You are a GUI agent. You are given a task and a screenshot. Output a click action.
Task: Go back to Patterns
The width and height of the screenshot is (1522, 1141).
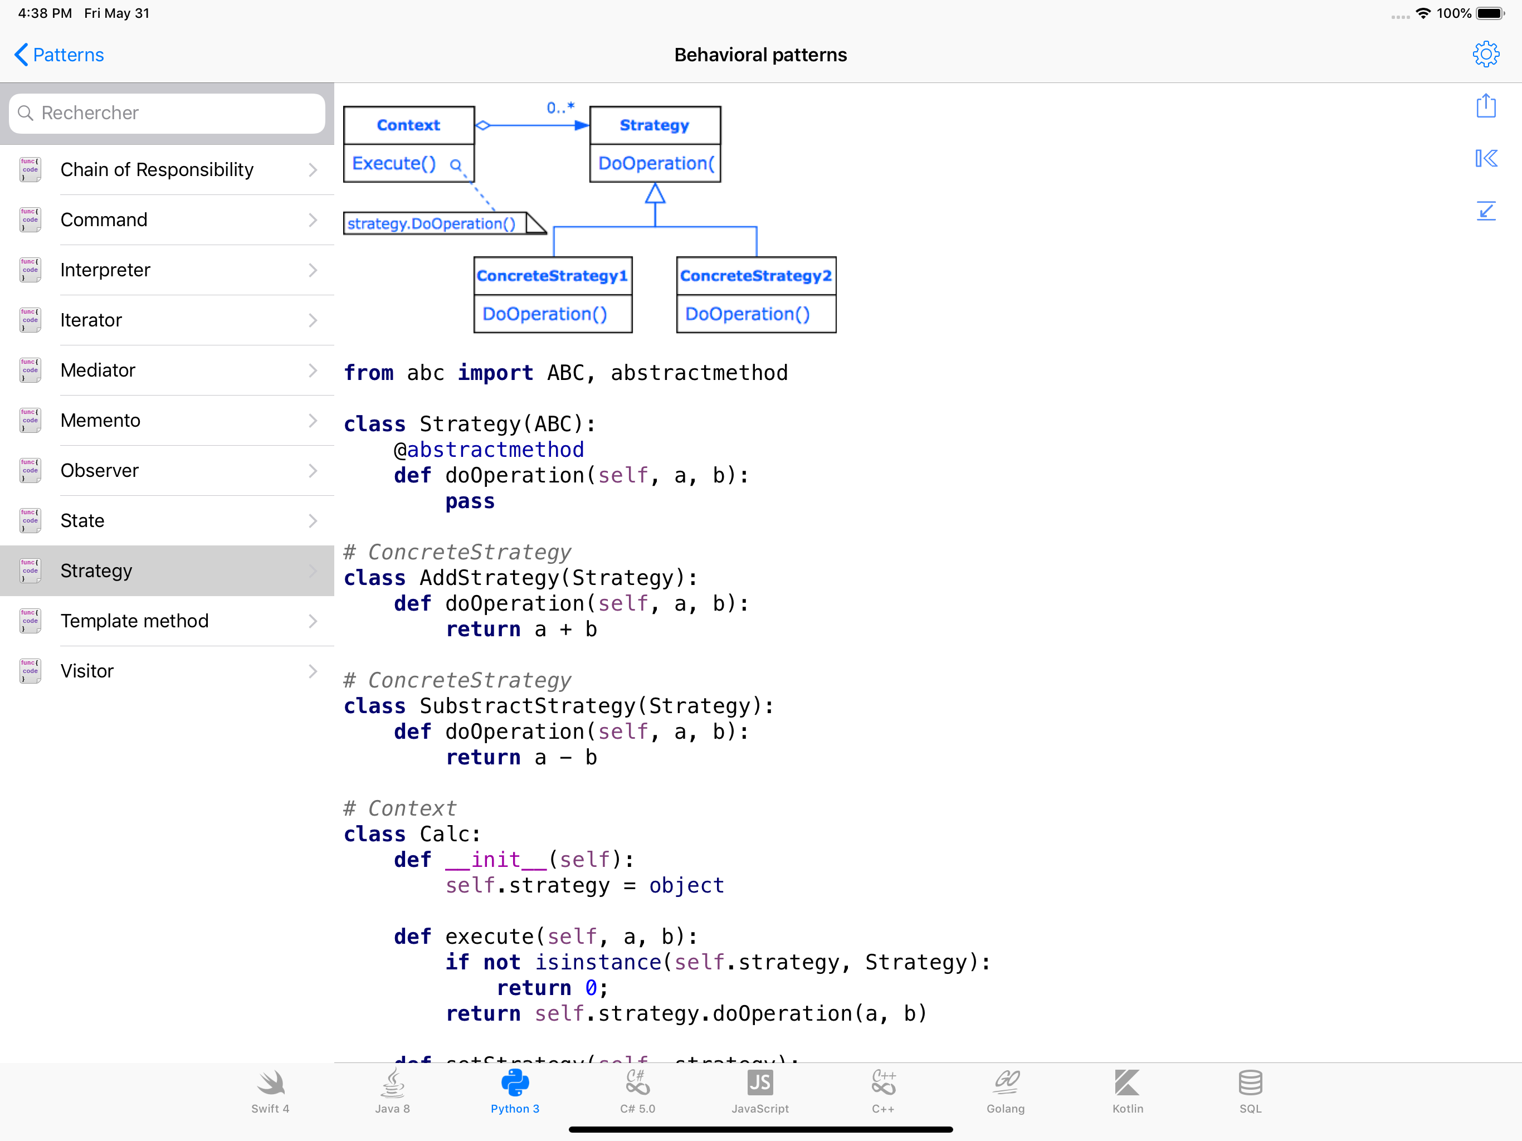coord(59,55)
